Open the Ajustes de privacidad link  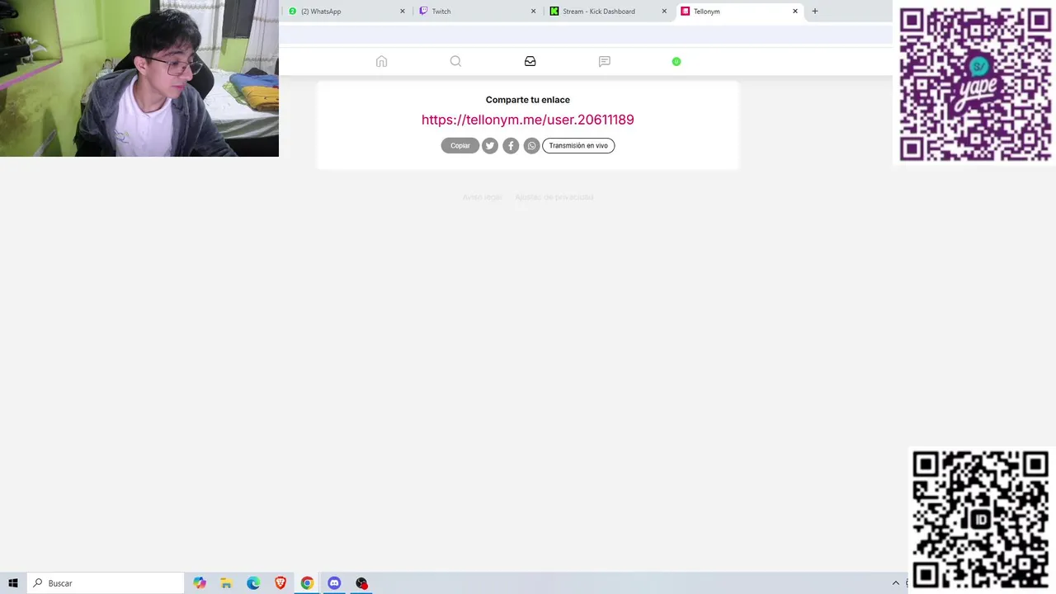[554, 197]
